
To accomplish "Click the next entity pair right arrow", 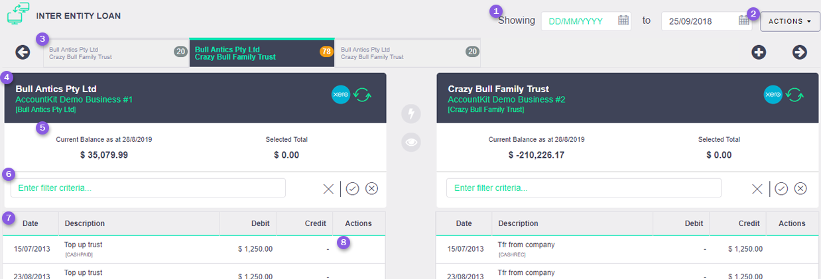I will pos(799,52).
